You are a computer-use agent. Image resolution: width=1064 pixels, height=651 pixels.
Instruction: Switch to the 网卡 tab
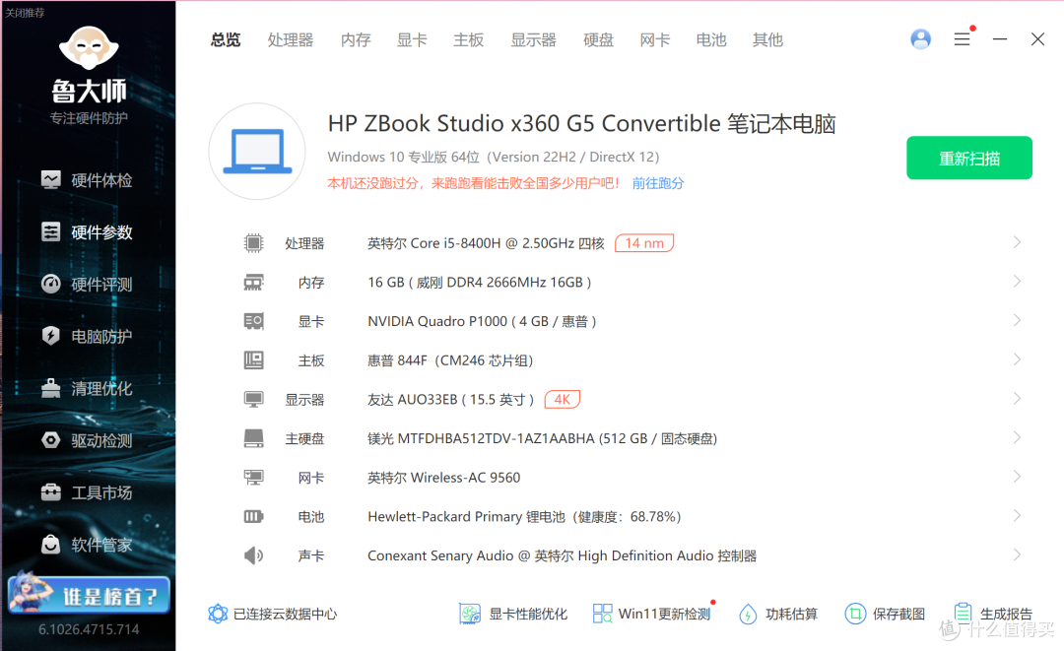tap(655, 40)
